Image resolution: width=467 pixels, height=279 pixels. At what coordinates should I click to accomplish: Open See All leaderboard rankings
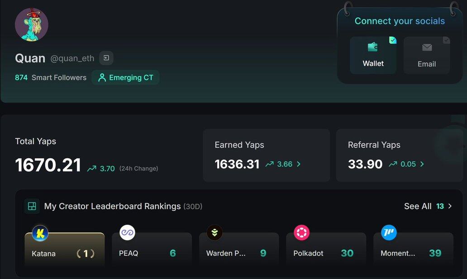coord(428,206)
